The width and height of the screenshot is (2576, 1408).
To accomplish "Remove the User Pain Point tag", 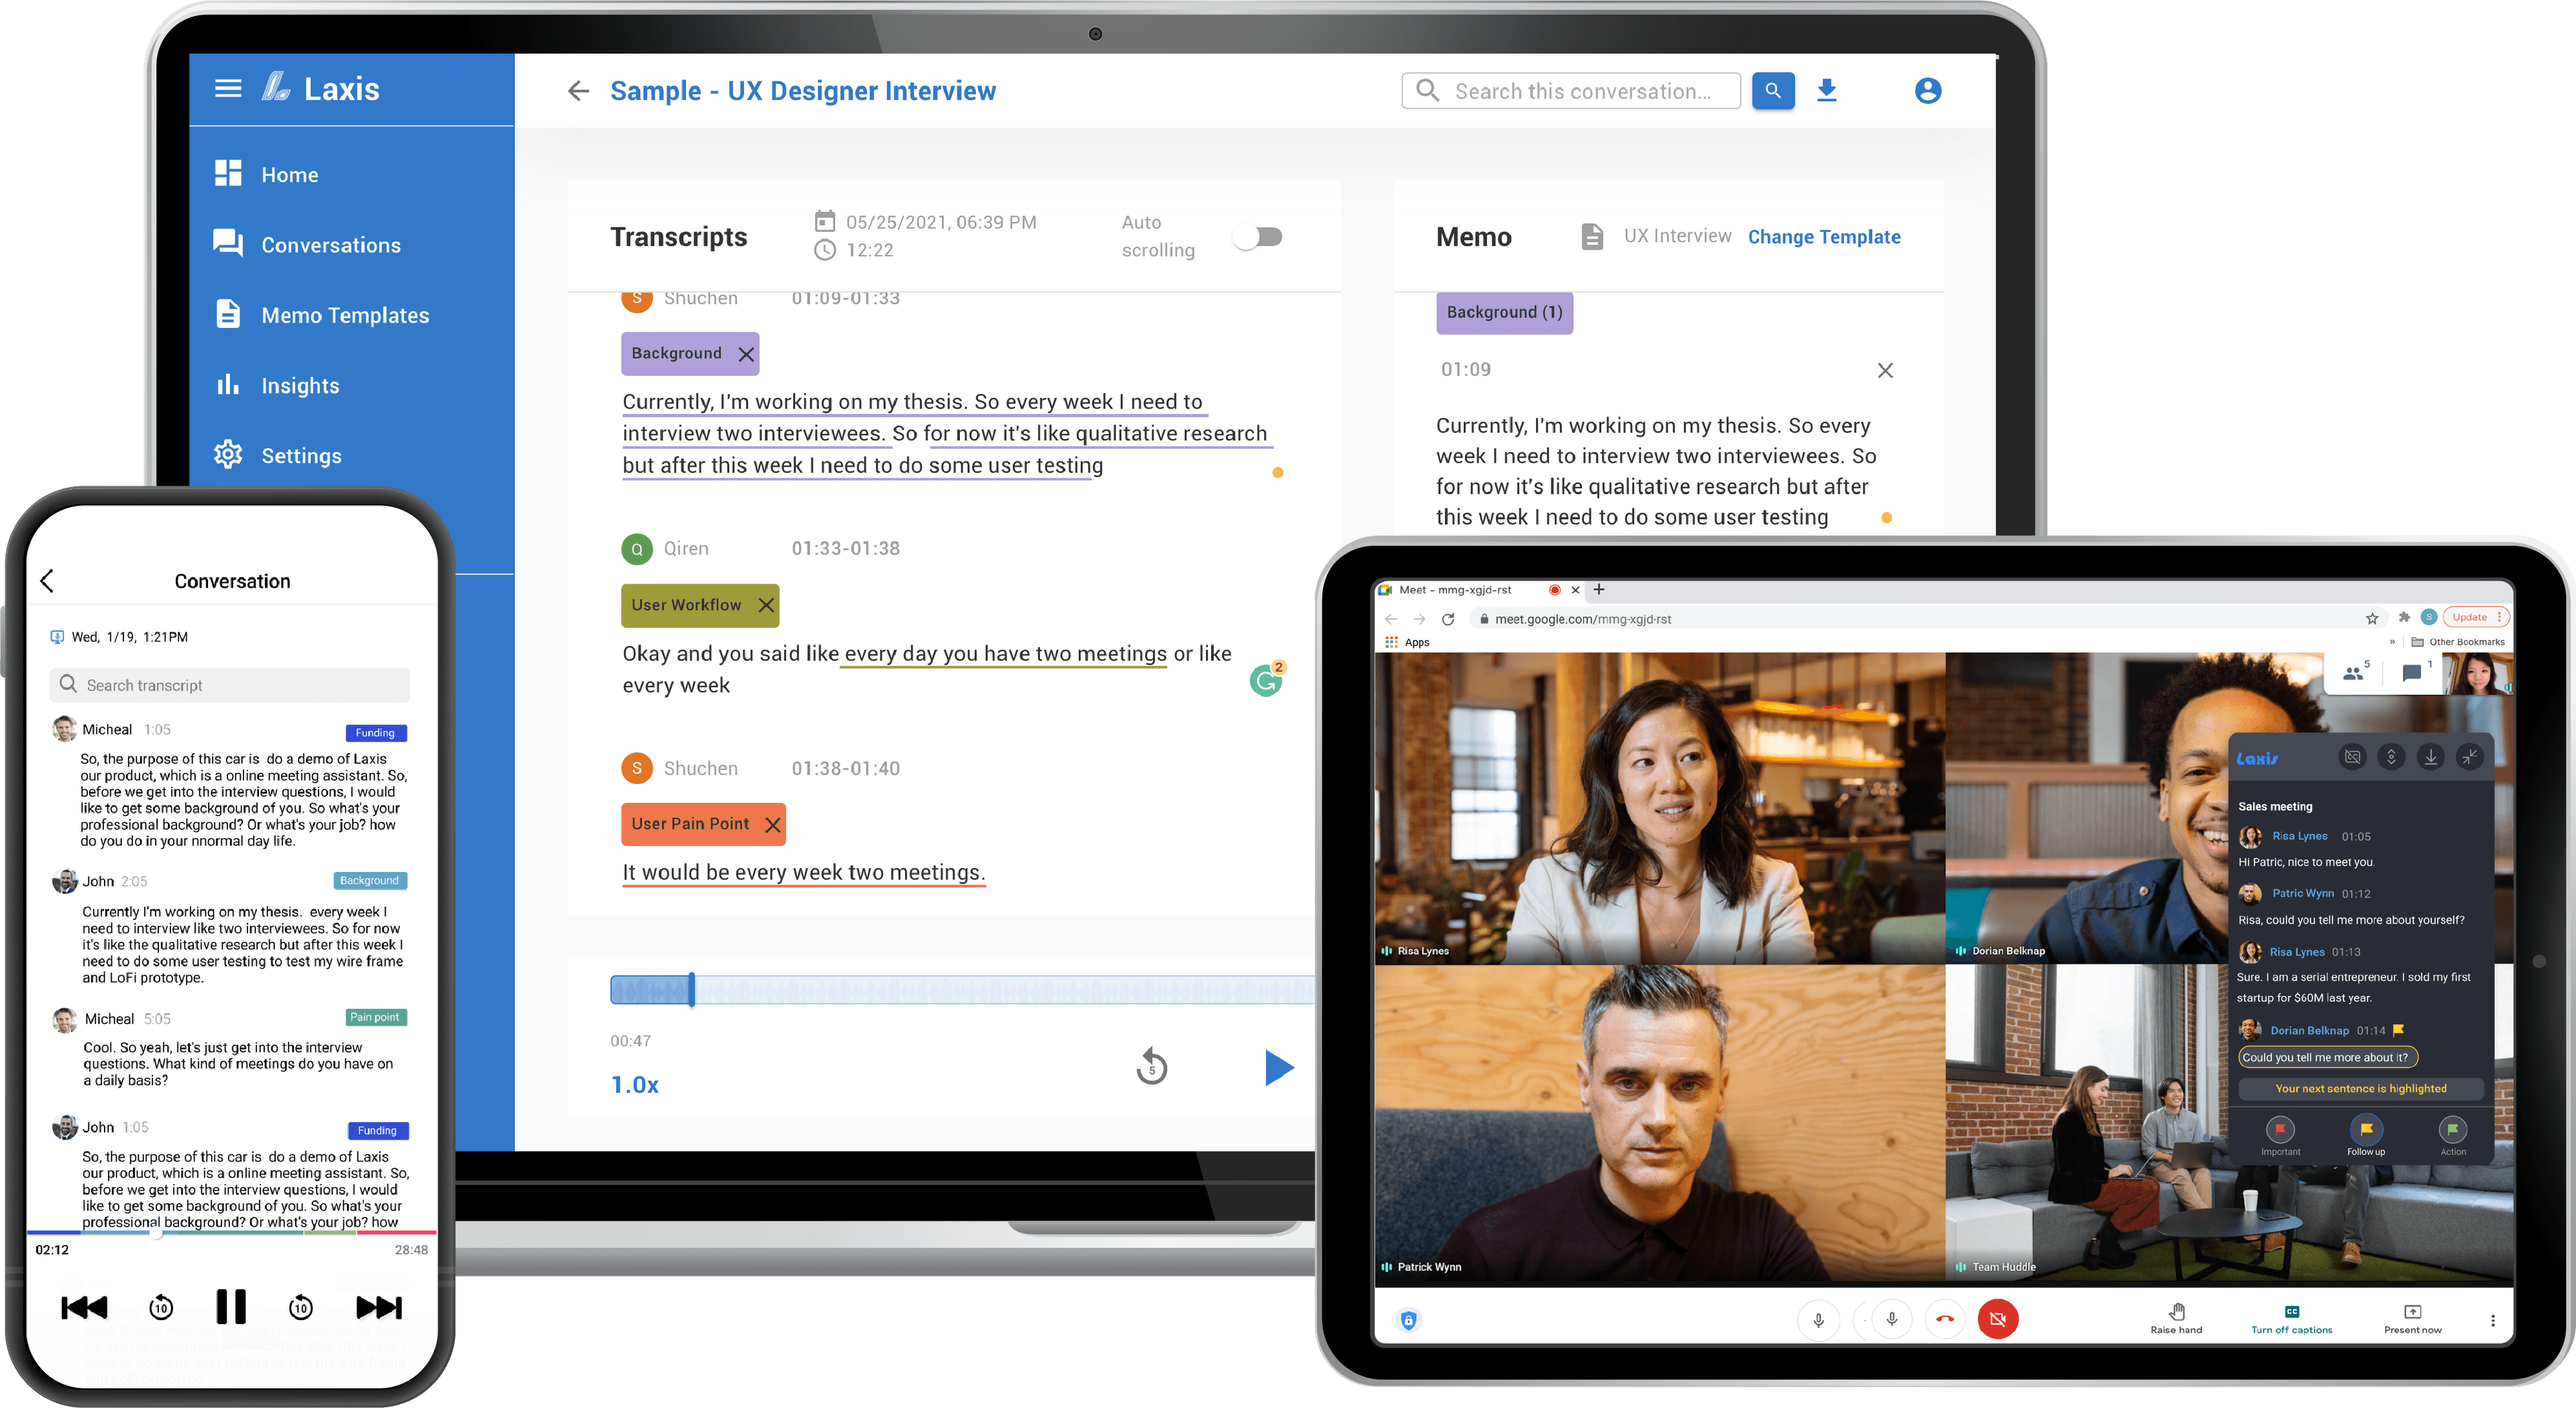I will tap(772, 825).
